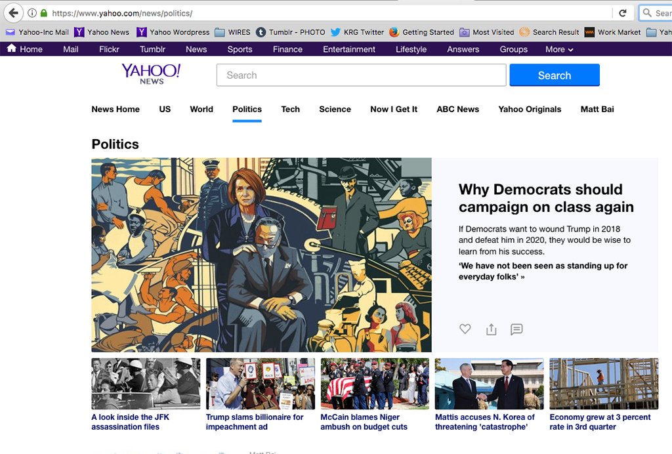This screenshot has width=672, height=454.
Task: Click the heart icon to like article
Action: (465, 329)
